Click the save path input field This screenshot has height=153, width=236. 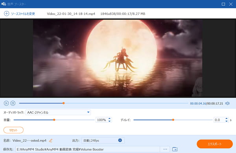coord(88,149)
